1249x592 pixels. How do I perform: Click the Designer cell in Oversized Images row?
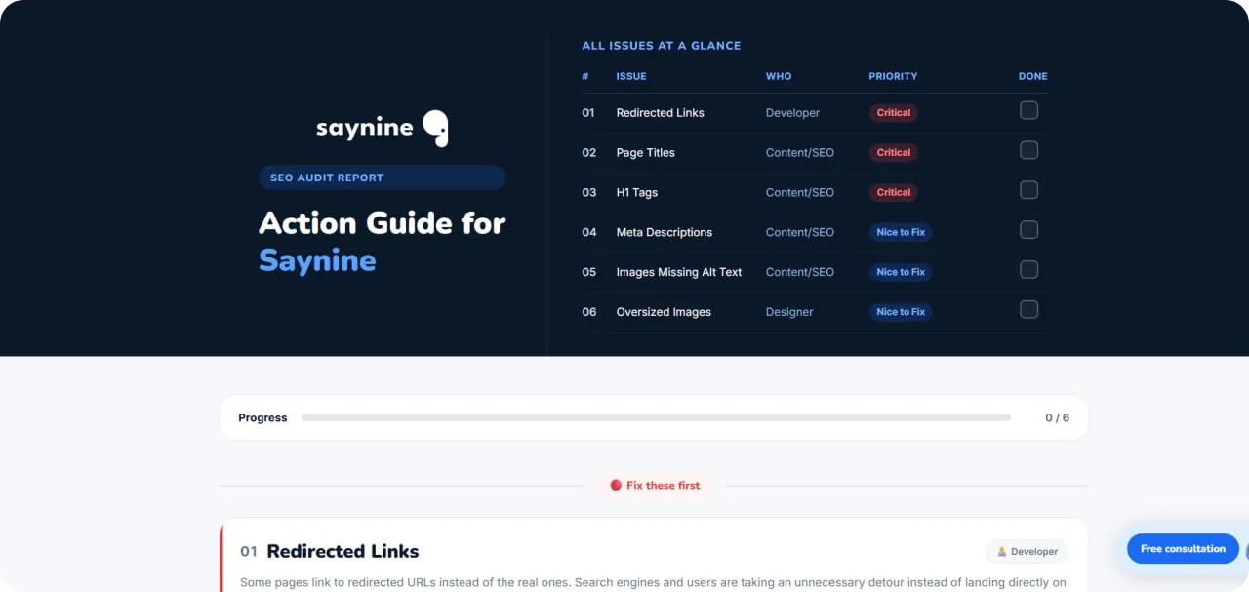[x=789, y=313]
